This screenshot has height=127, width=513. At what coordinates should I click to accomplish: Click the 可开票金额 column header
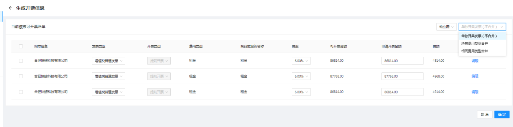pyautogui.click(x=339, y=46)
